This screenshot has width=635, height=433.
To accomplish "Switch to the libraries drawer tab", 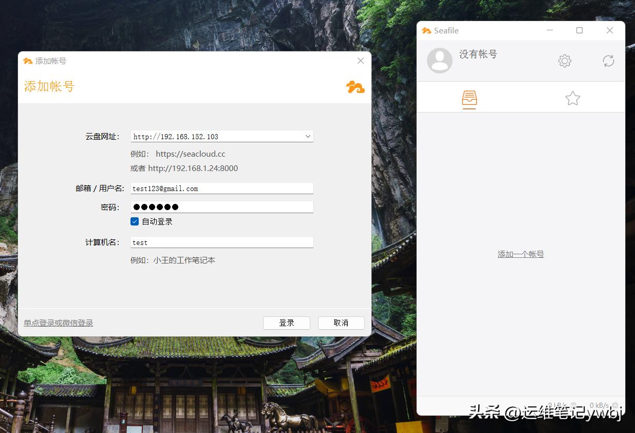I will (469, 98).
